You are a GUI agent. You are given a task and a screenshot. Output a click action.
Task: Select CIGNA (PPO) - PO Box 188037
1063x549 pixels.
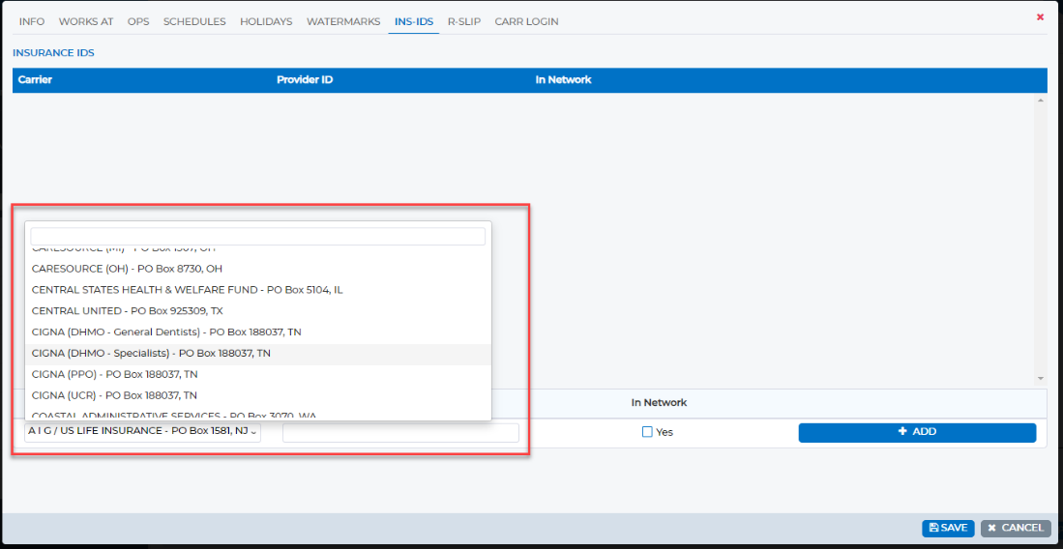pyautogui.click(x=257, y=374)
